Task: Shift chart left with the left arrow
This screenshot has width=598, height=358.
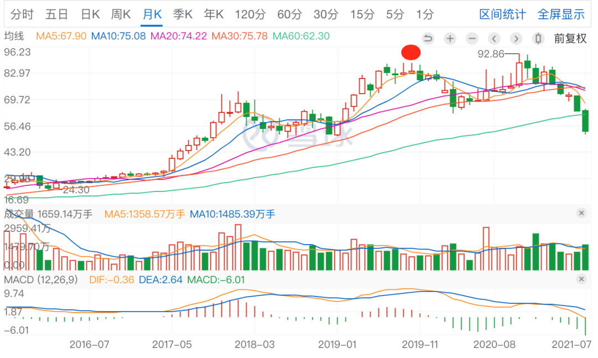Action: [494, 39]
